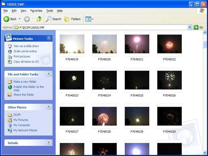The width and height of the screenshot is (208, 156).
Task: Collapse the File and Folder Tasks panel
Action: [49, 74]
